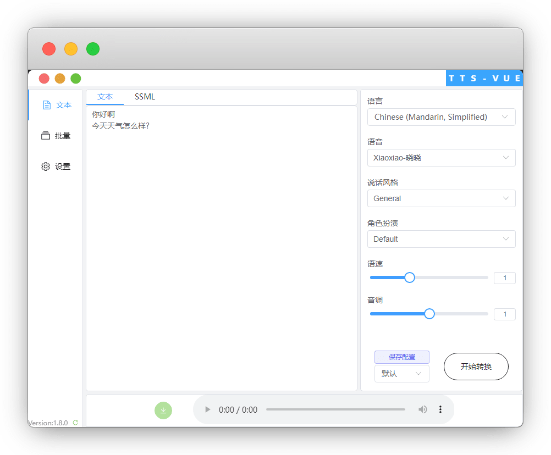The height and width of the screenshot is (455, 551).
Task: Open the 默认 config preset dropdown
Action: [x=401, y=374]
